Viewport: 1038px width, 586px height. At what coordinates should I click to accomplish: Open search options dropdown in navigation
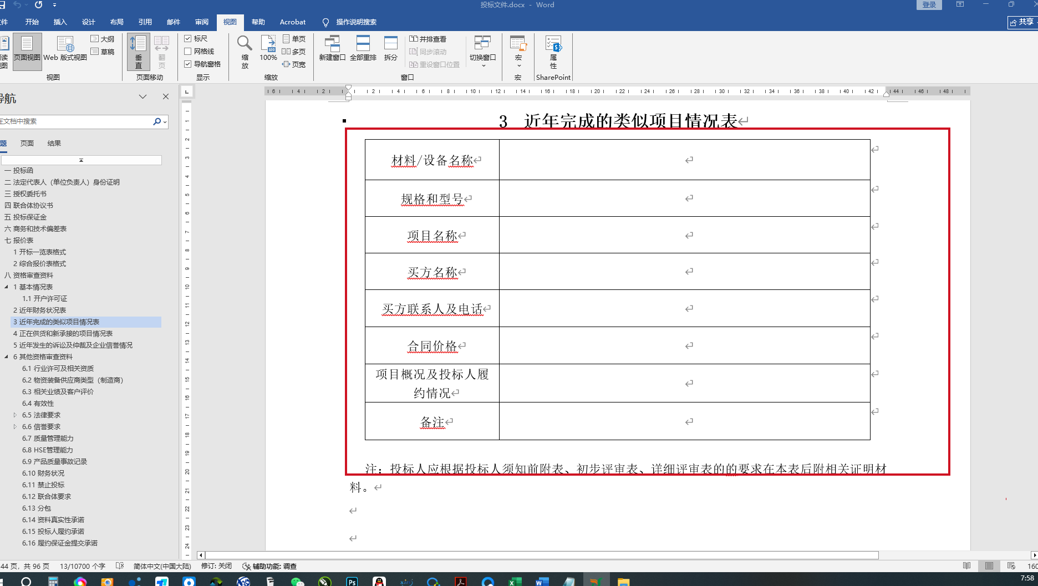165,122
